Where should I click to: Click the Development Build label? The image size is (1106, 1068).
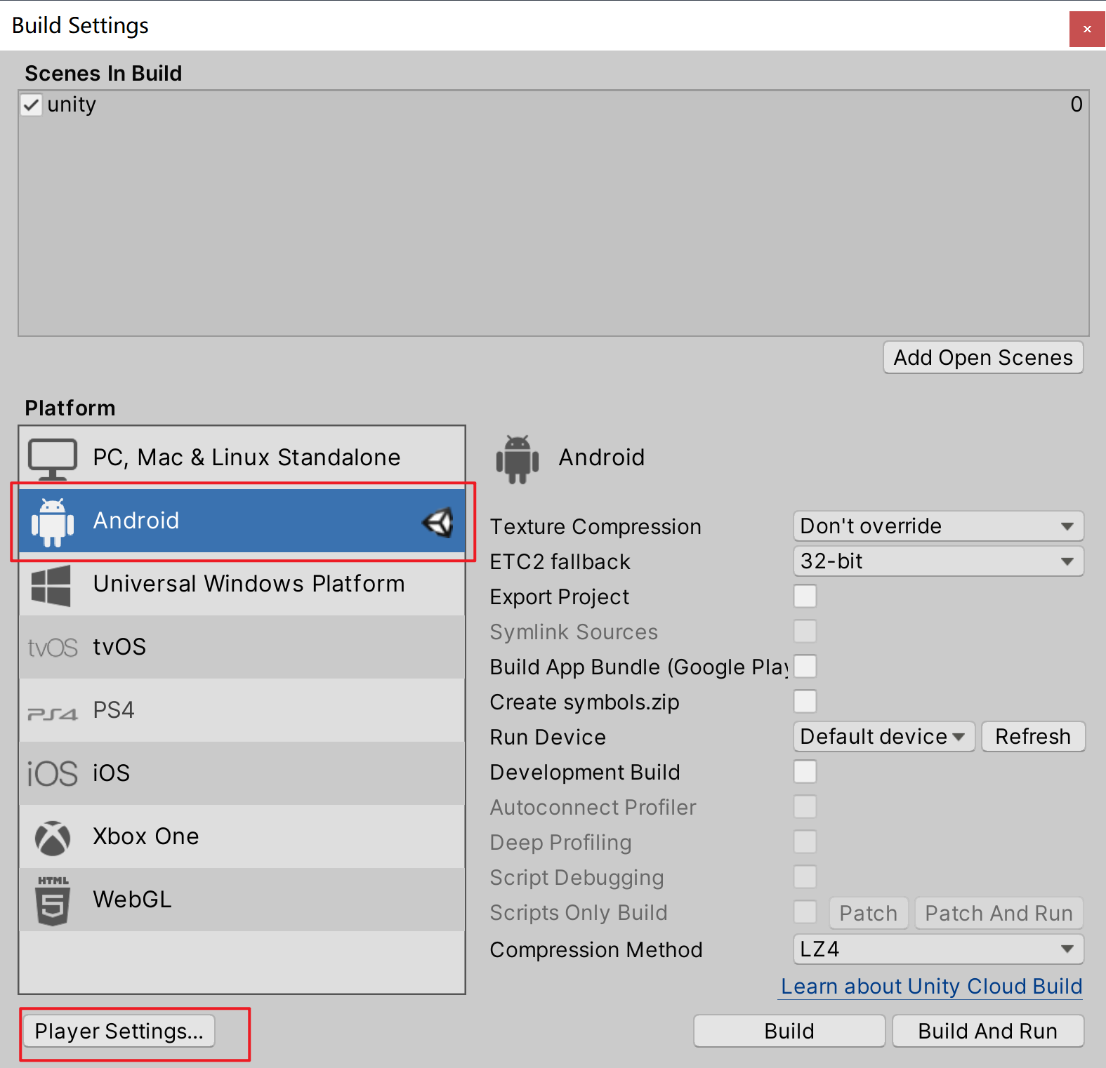click(x=585, y=773)
